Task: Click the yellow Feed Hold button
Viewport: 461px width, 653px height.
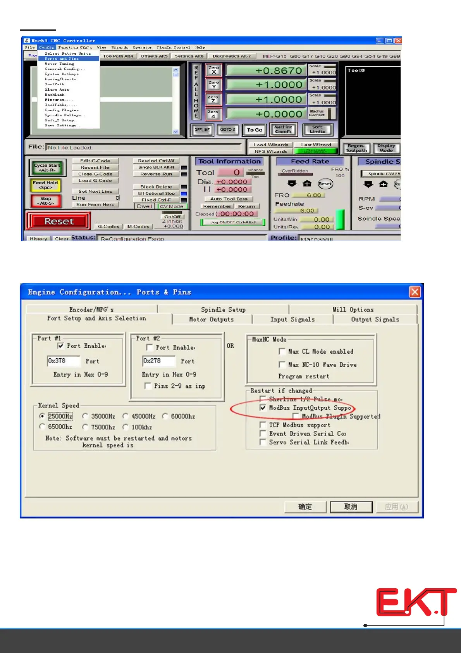Action: tap(45, 185)
